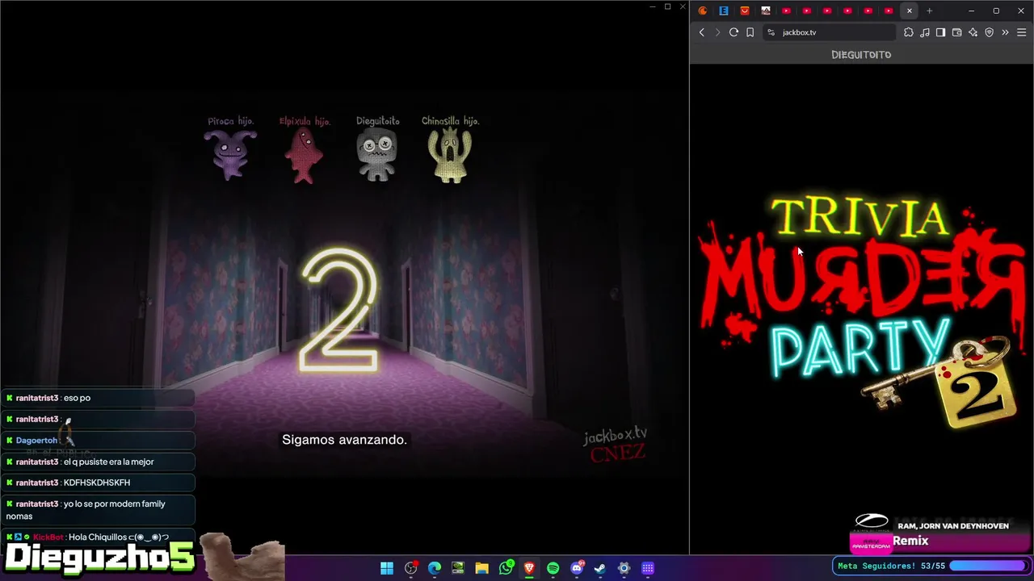Image resolution: width=1034 pixels, height=581 pixels.
Task: Maximize the Brave browser window
Action: [x=996, y=10]
